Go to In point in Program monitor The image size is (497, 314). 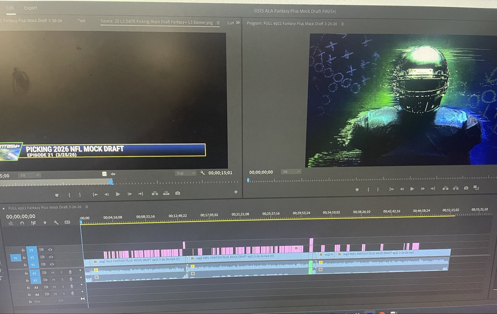pyautogui.click(x=391, y=189)
